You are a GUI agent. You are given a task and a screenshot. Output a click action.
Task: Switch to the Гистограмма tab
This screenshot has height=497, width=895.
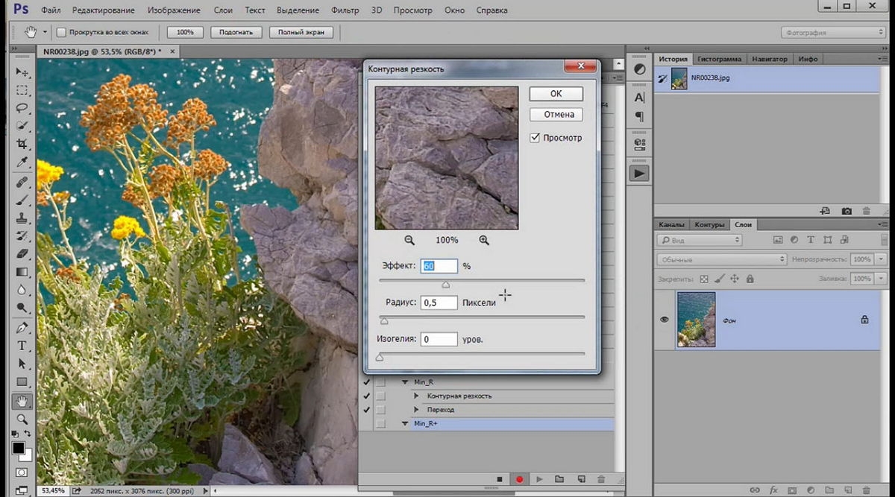[720, 59]
